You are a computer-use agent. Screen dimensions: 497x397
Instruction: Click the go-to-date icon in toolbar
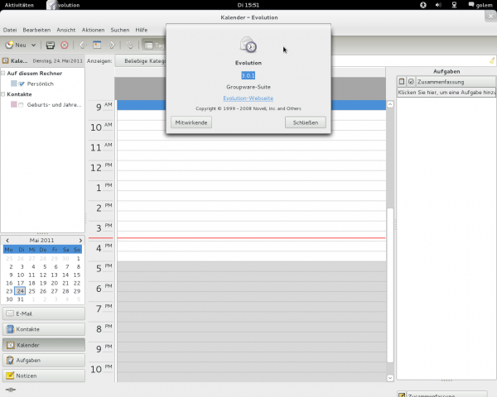click(130, 45)
